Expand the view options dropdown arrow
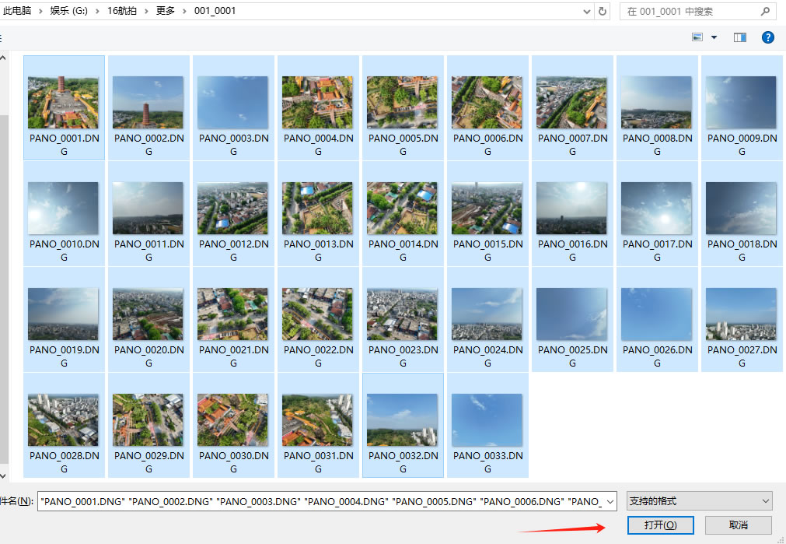 [x=714, y=37]
